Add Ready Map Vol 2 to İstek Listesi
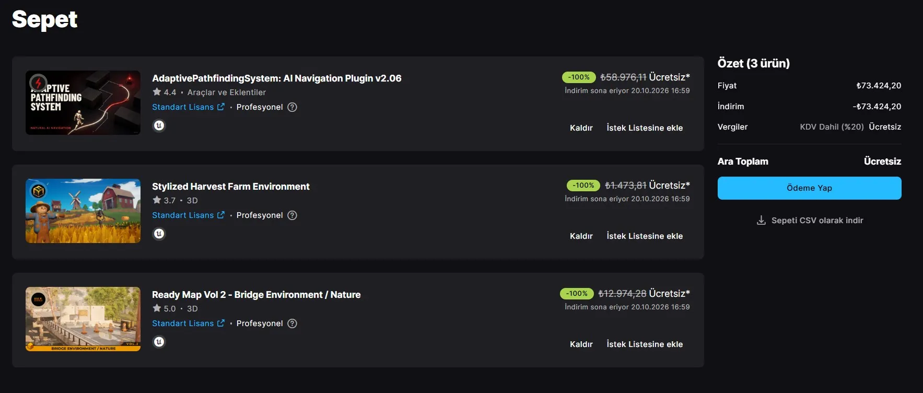 coord(645,344)
